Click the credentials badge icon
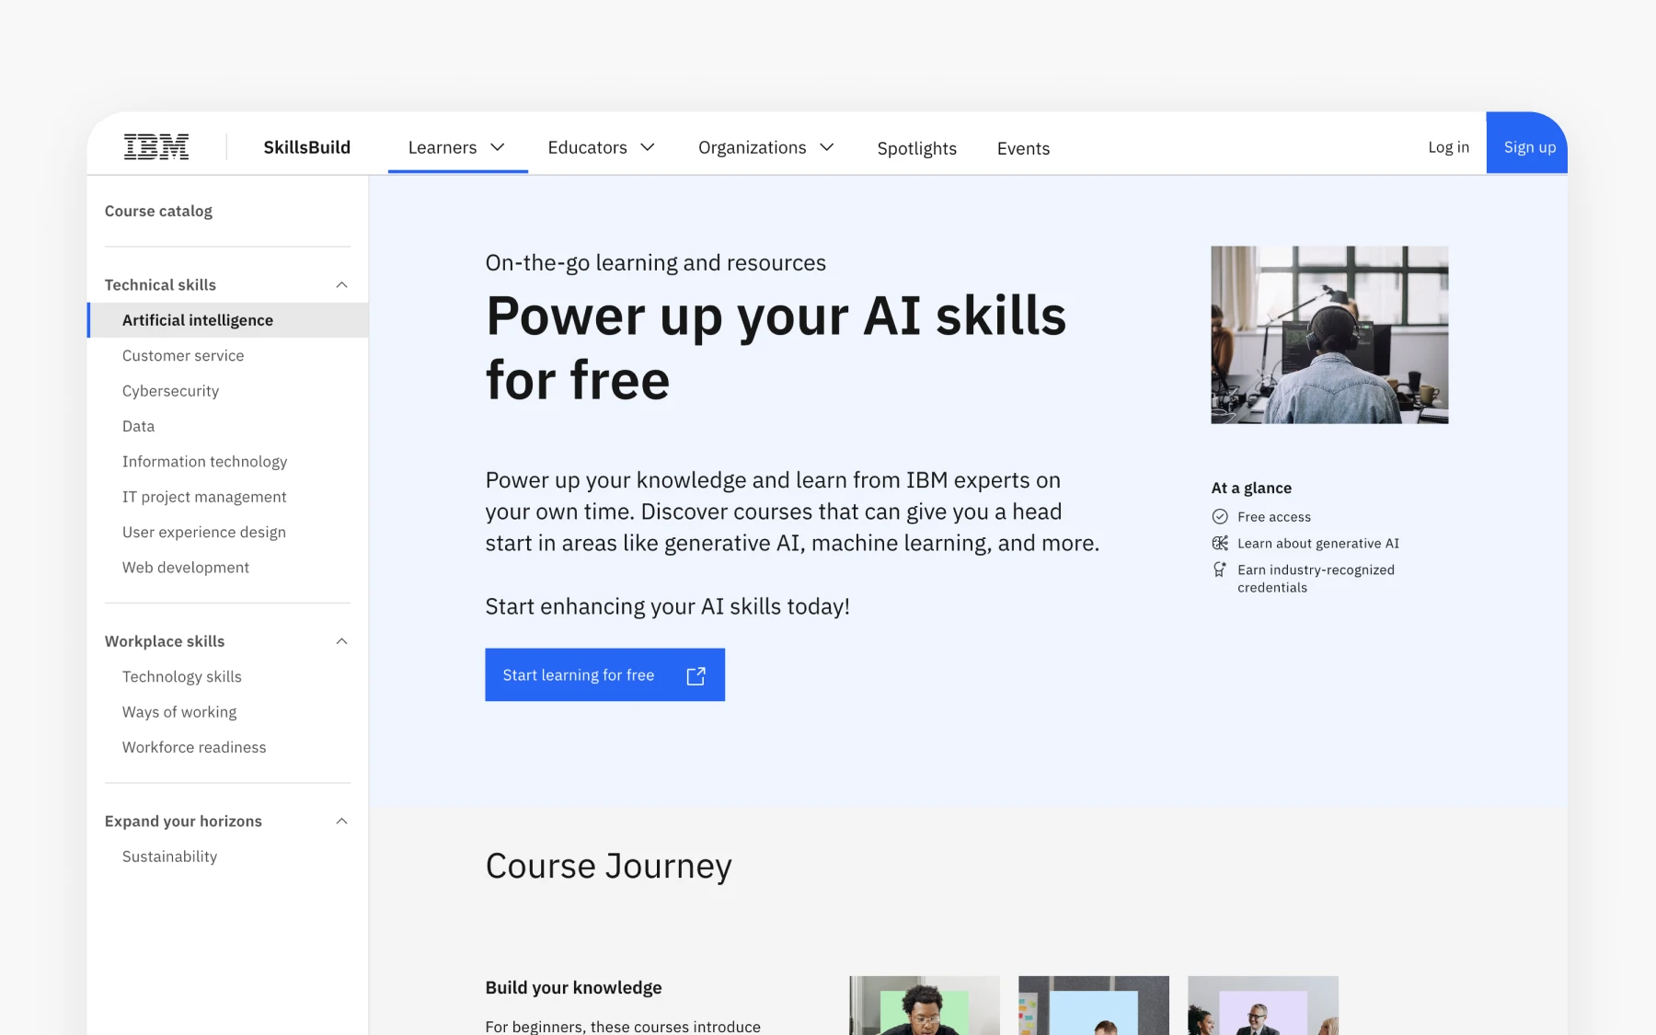 (x=1220, y=569)
